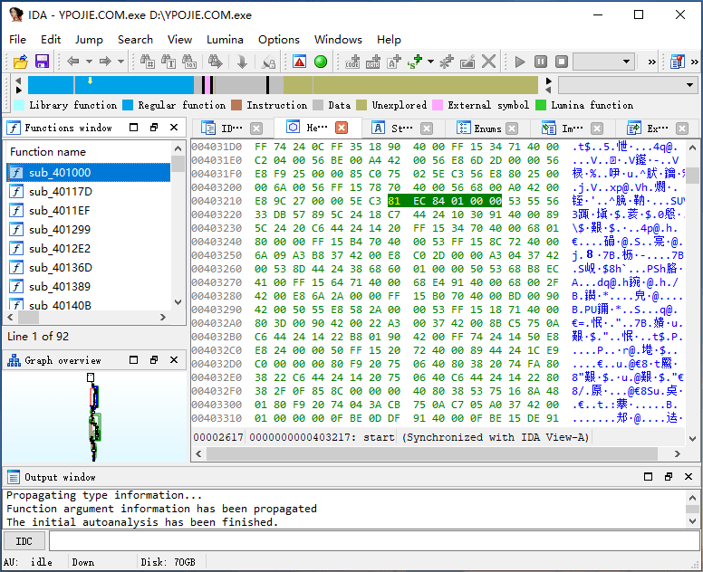The image size is (703, 572).
Task: Click the down arrow search-next icon
Action: pyautogui.click(x=242, y=62)
